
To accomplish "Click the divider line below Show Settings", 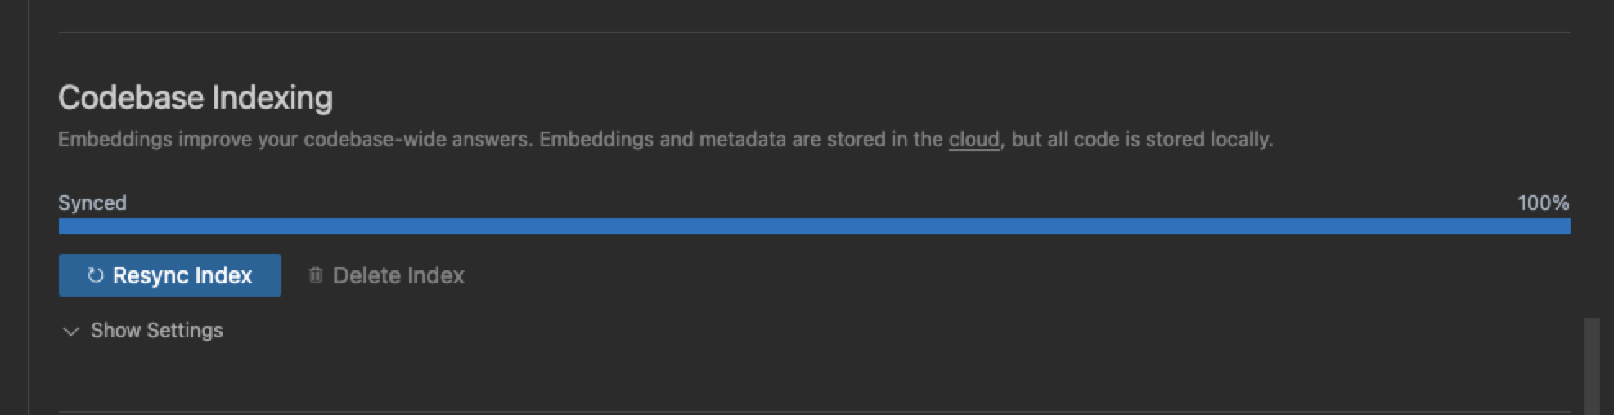I will click(x=814, y=411).
